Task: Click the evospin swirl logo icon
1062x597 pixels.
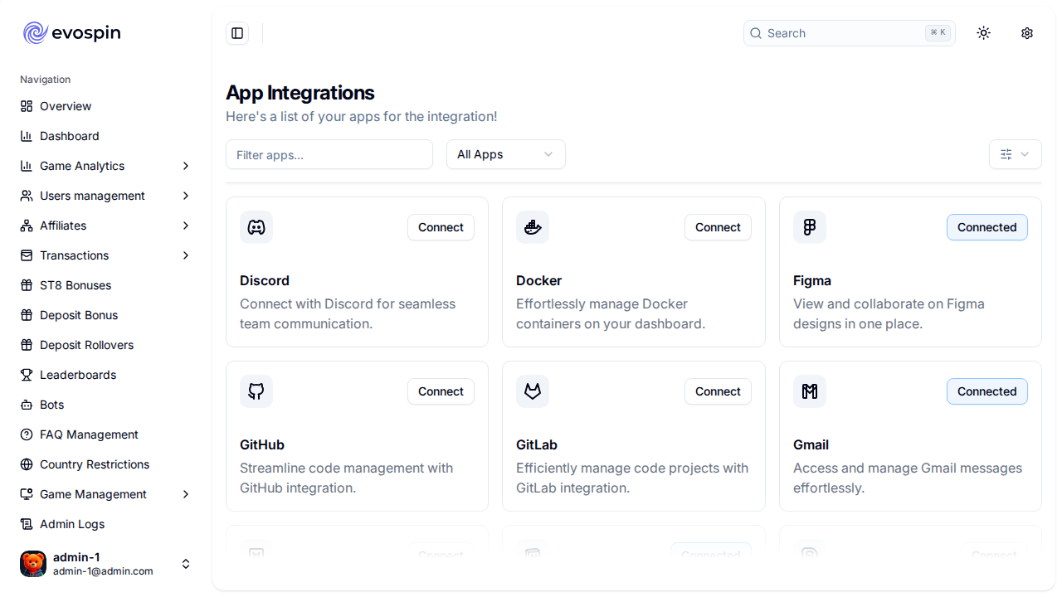Action: pos(35,33)
